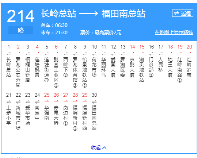Select stop 27 岗边村①
The image size is (197, 158).
tap(66, 116)
